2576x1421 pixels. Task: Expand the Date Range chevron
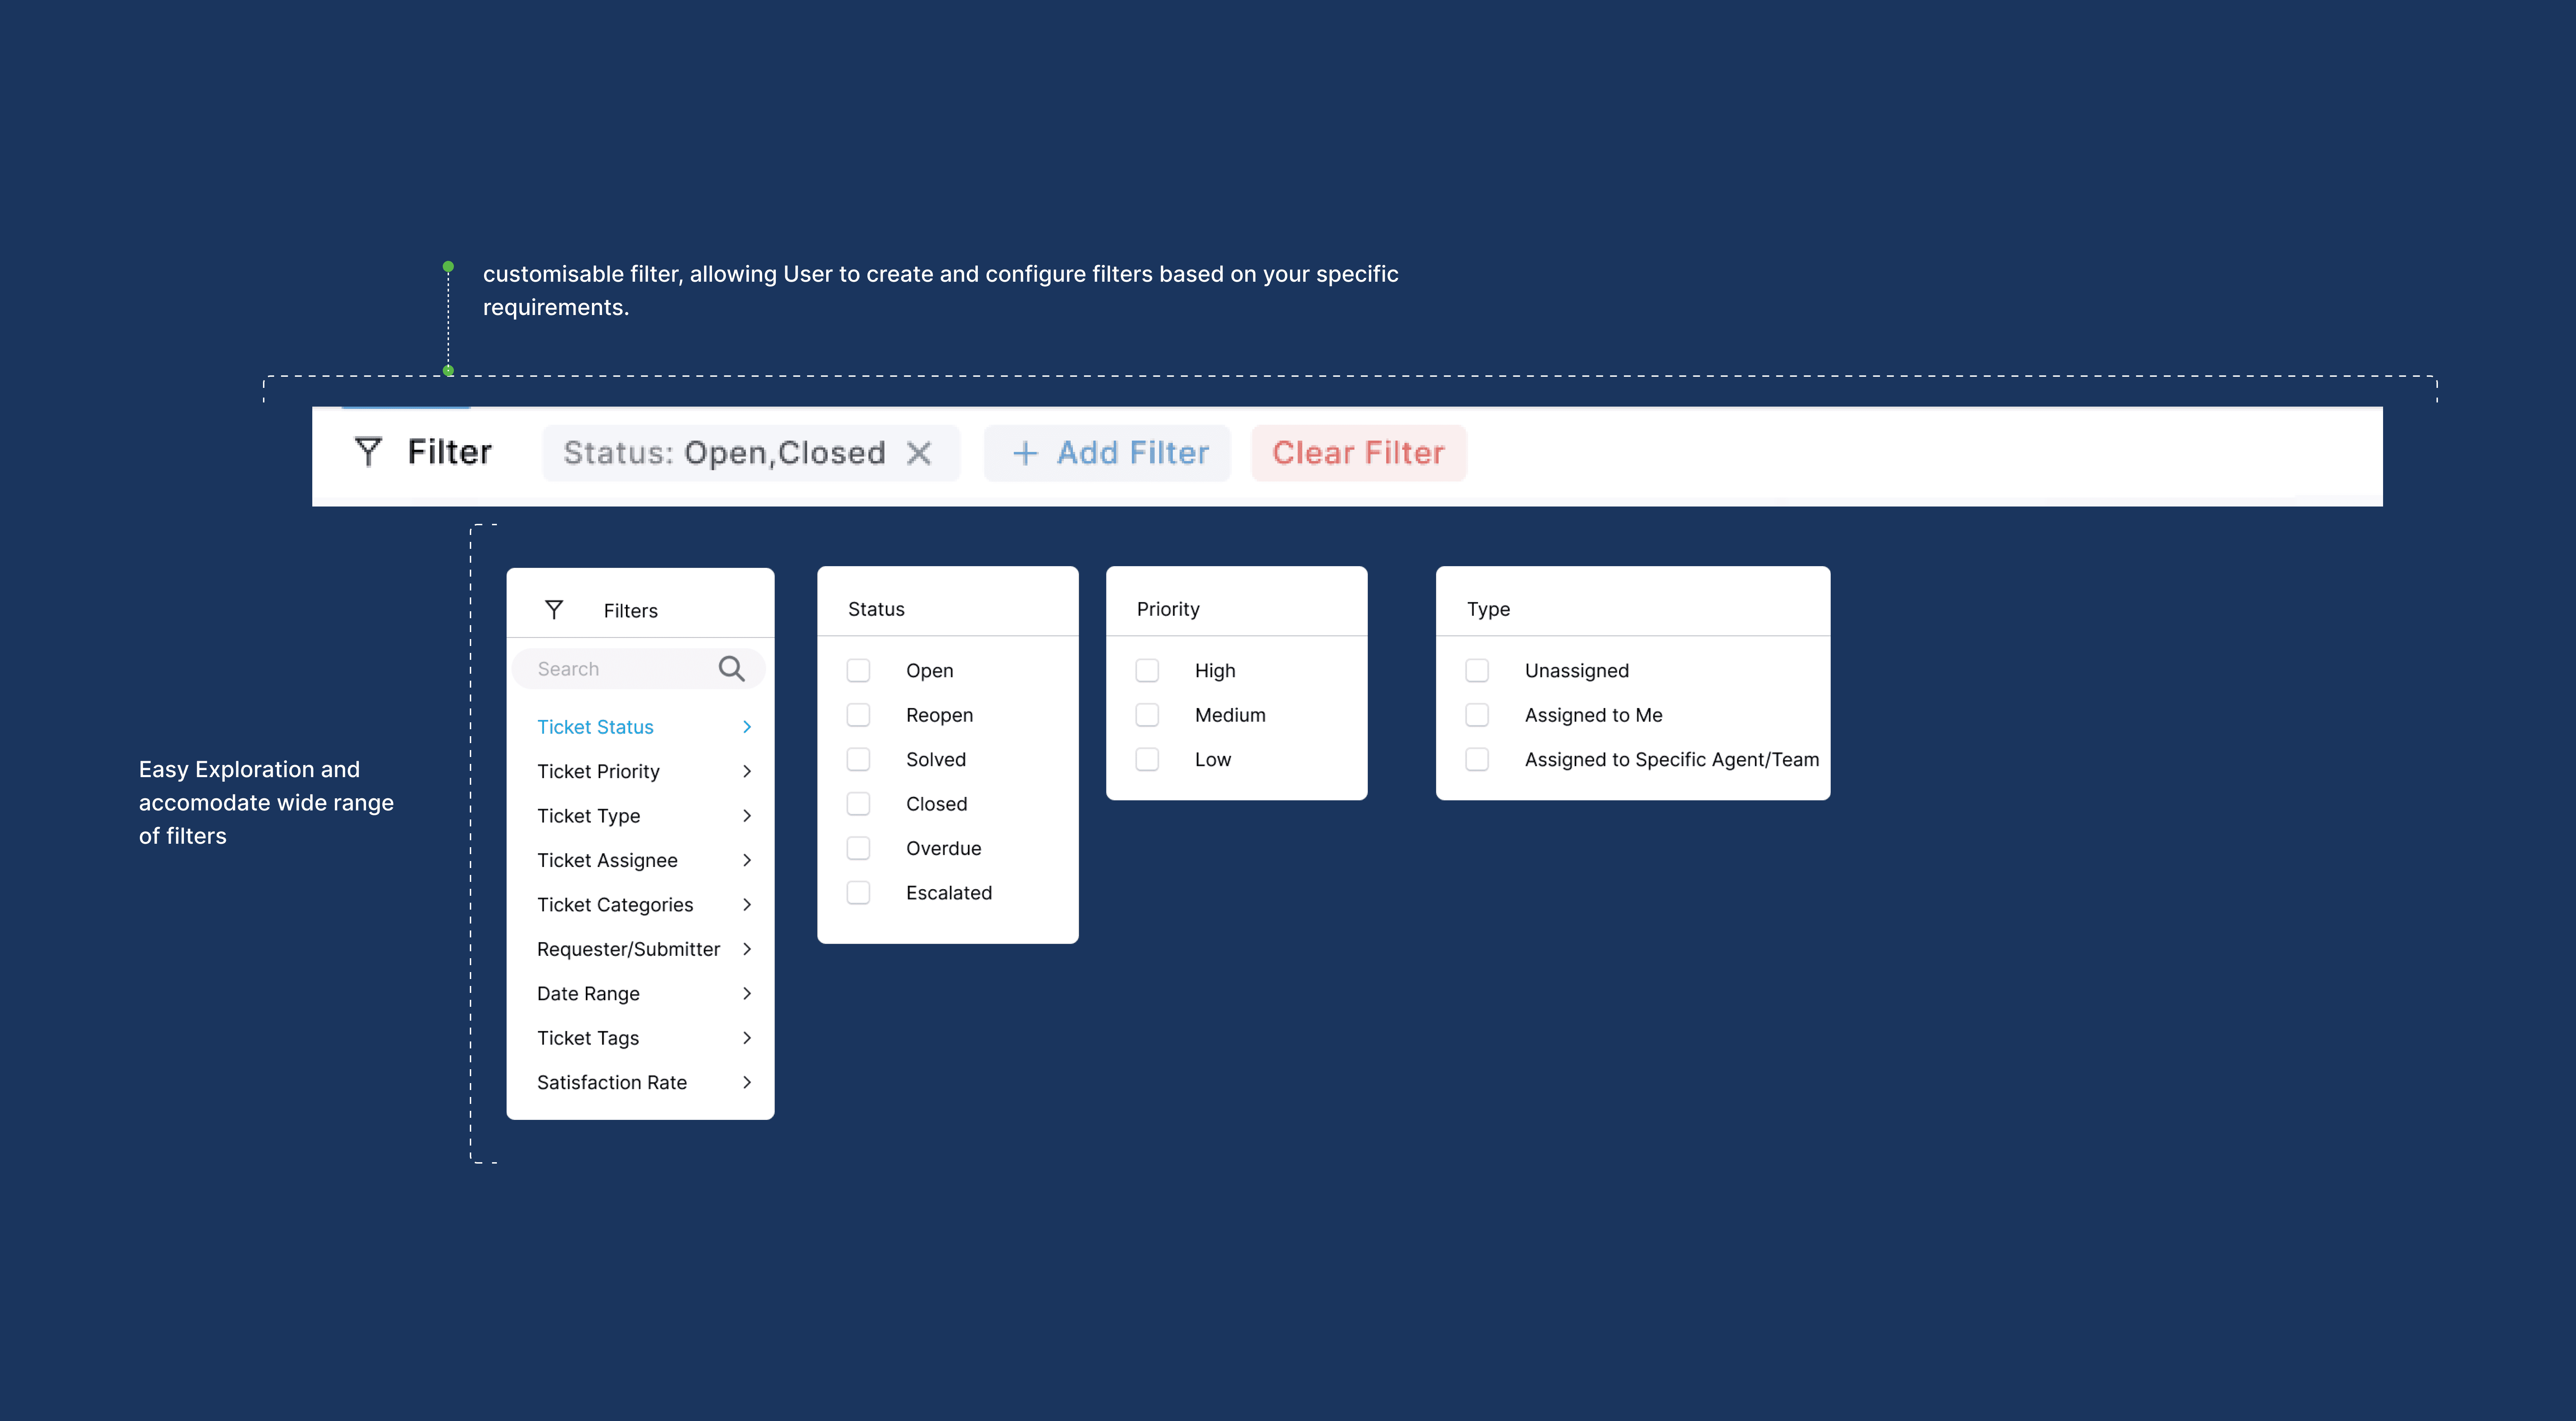[747, 993]
